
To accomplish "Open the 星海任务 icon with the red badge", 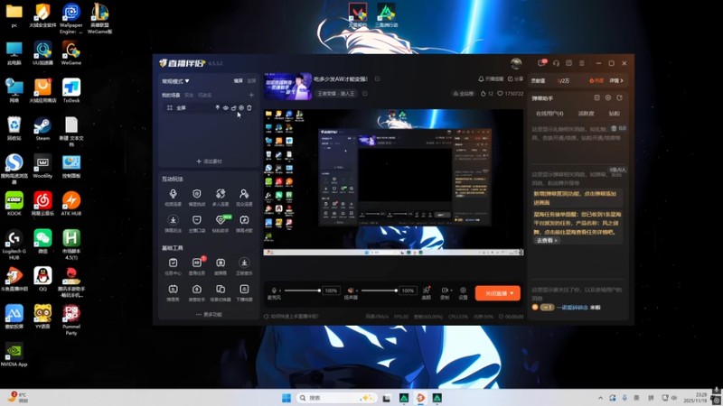I will click(x=197, y=263).
